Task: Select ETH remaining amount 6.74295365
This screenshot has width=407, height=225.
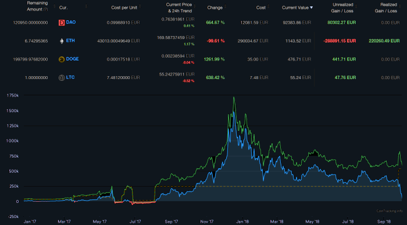Action: click(36, 41)
